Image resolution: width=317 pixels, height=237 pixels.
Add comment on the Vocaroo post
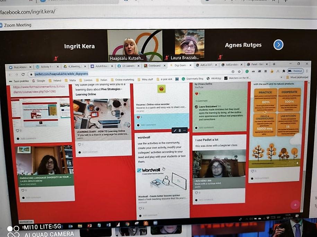148,125
